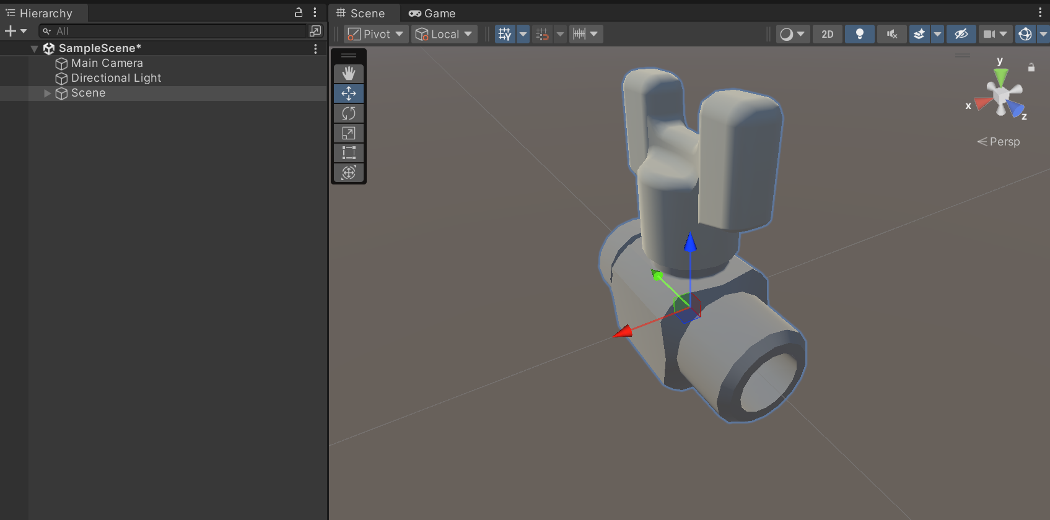
Task: Toggle scene lighting with the lightbulb
Action: pos(859,34)
